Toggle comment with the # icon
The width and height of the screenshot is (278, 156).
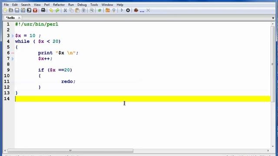tap(99, 10)
